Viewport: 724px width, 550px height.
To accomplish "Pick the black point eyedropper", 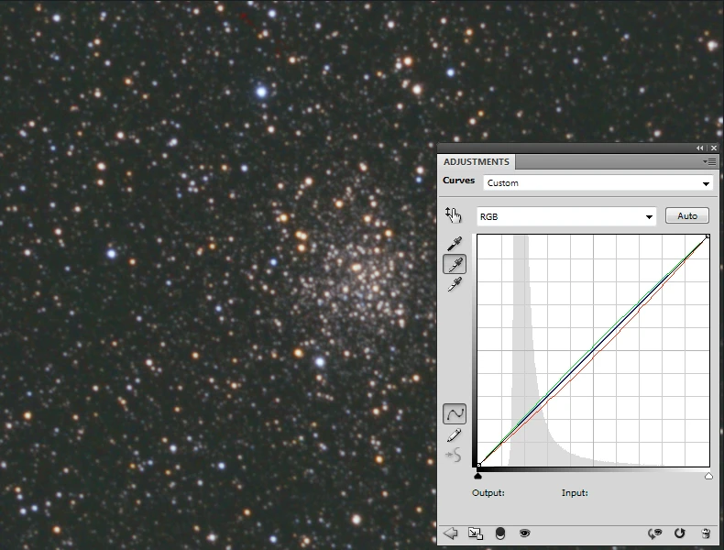I will coord(454,244).
